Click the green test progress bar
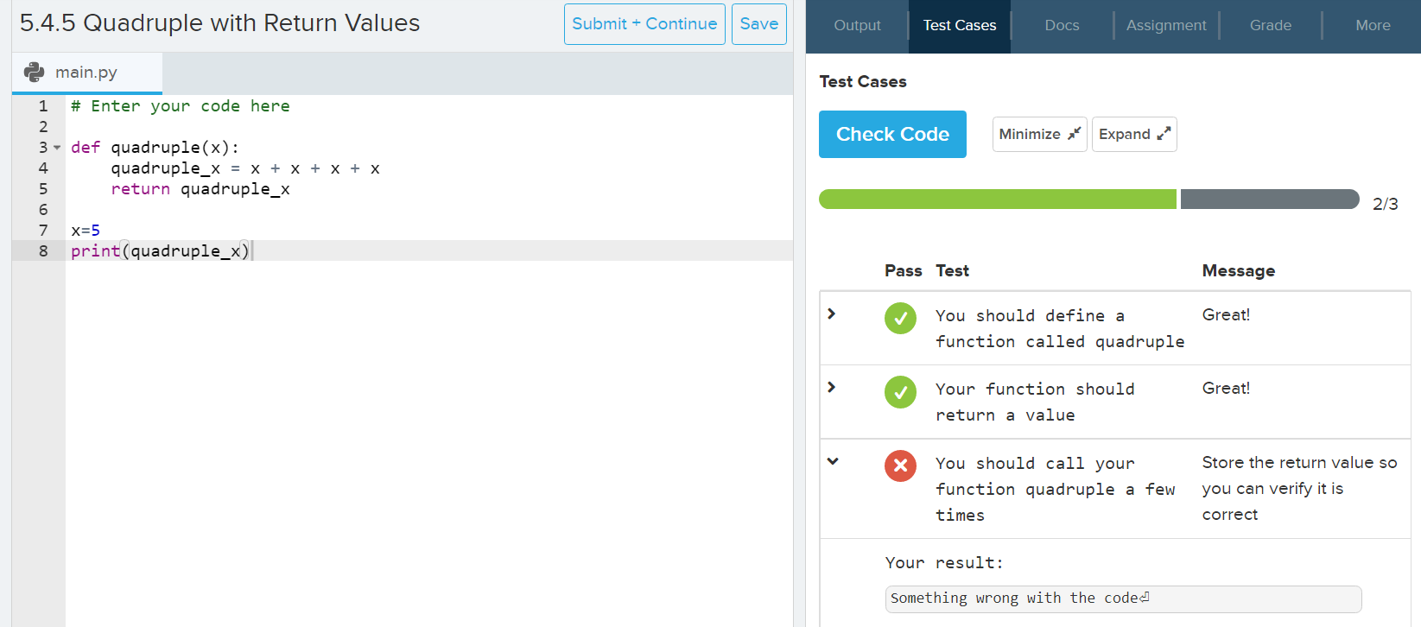 998,199
